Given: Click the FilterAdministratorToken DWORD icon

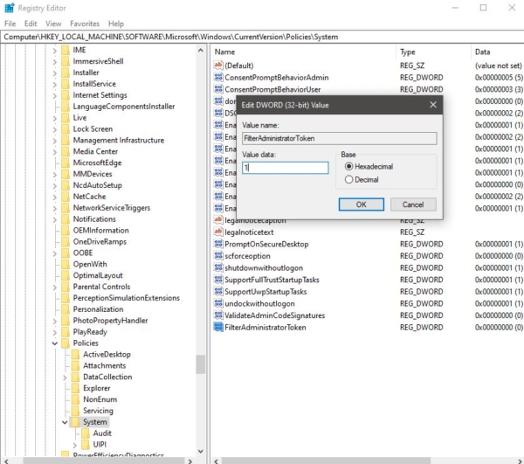Looking at the screenshot, I should [x=218, y=327].
